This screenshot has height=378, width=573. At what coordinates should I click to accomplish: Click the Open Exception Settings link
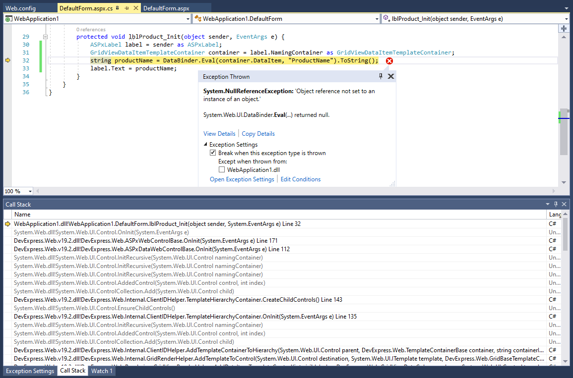pos(242,179)
